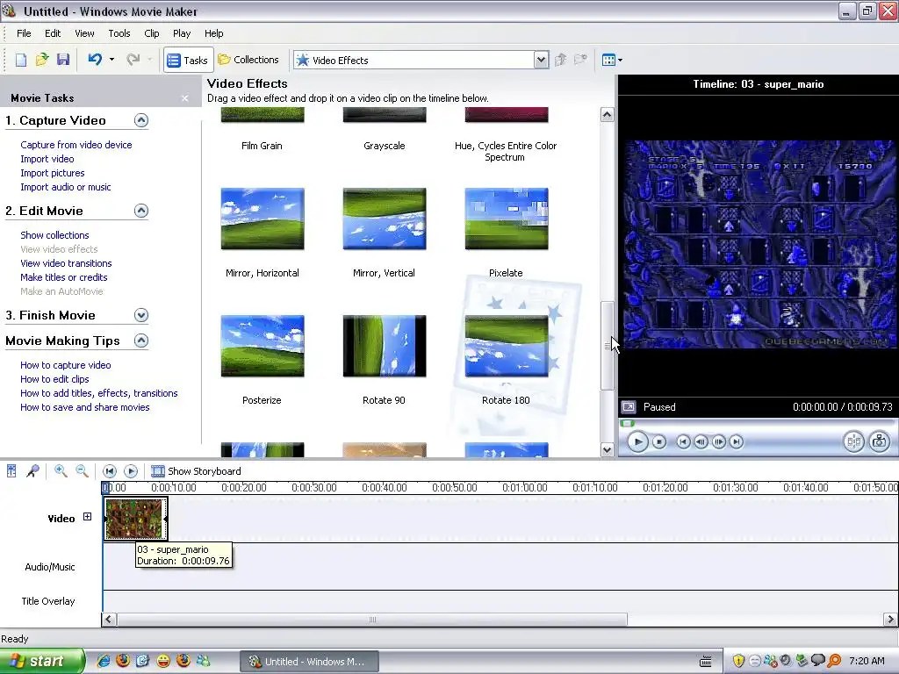The width and height of the screenshot is (899, 674).
Task: Click the New Project toolbar icon
Action: pyautogui.click(x=21, y=60)
